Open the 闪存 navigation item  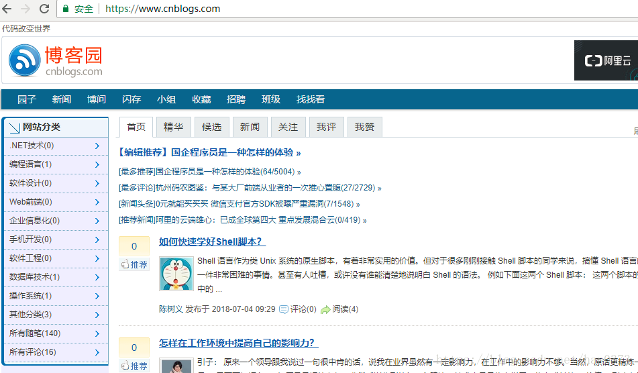tap(131, 99)
